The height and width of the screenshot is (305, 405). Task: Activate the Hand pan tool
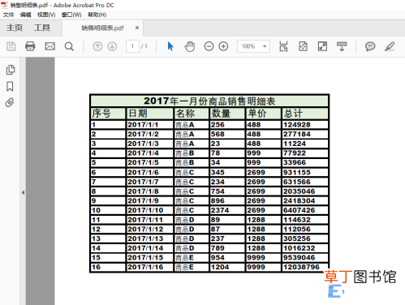click(190, 46)
